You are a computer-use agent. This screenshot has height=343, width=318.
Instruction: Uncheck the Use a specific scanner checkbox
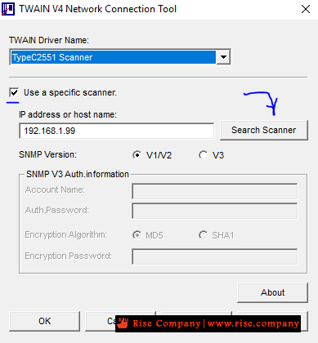(14, 92)
